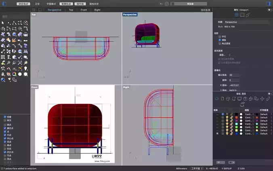Open the camera icon in properties panel

(236, 15)
